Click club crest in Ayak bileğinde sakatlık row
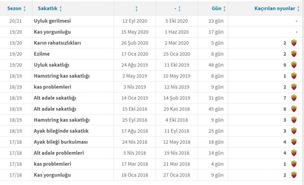The image size is (304, 185). pyautogui.click(x=294, y=131)
